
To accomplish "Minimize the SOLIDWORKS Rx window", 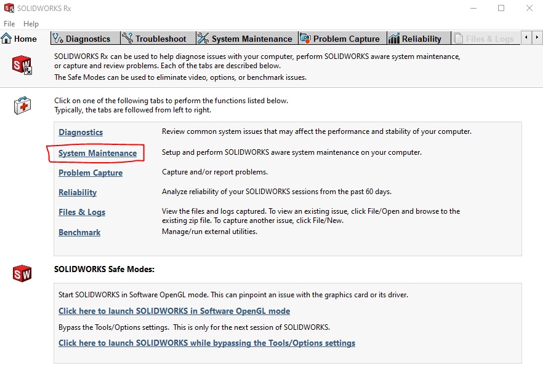I will click(x=473, y=8).
